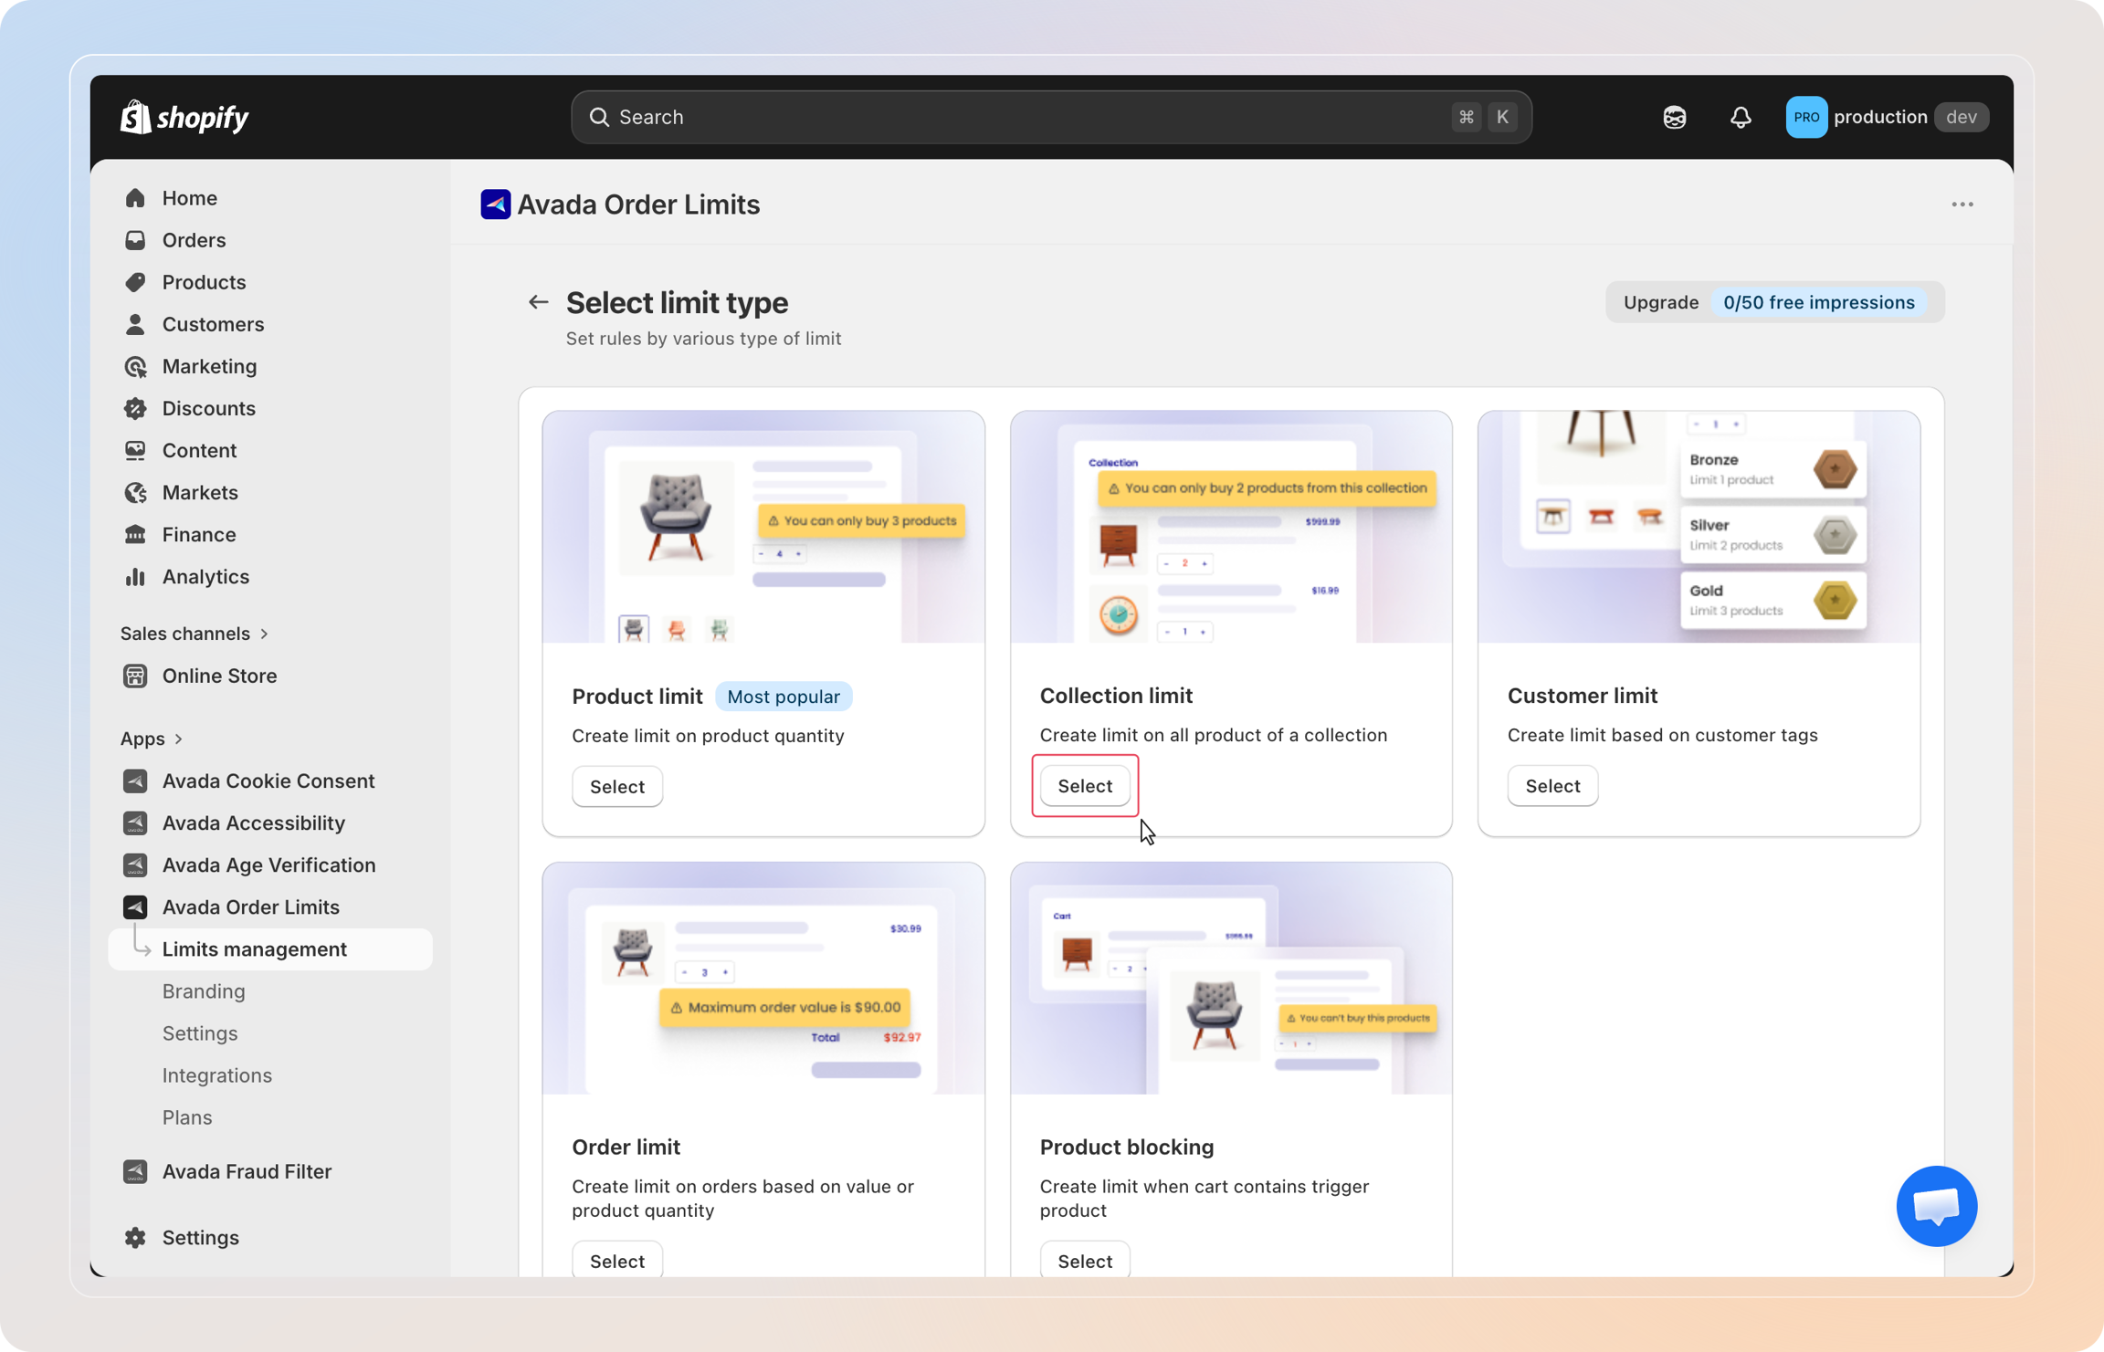Screen dimensions: 2104x1352
Task: Click the Avada Order Limits header logo
Action: click(496, 204)
